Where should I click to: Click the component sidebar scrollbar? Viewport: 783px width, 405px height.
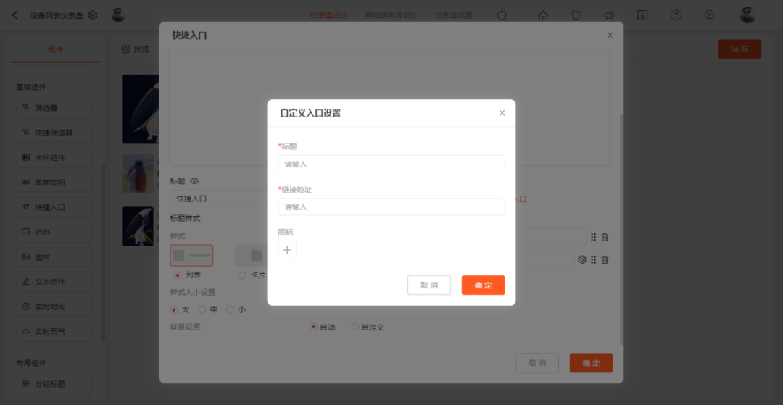pyautogui.click(x=104, y=252)
